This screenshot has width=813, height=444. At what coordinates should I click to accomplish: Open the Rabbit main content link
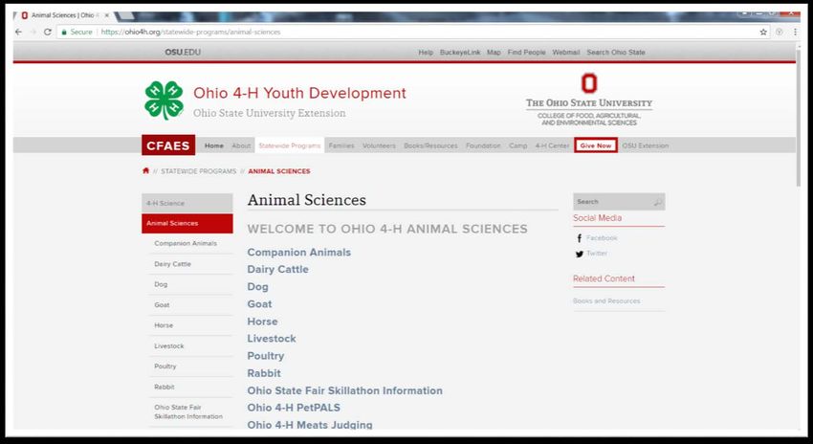264,373
